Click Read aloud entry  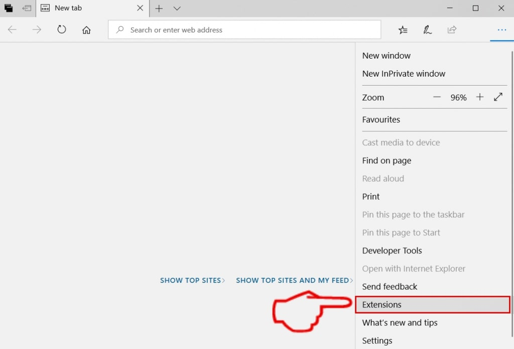click(434, 179)
